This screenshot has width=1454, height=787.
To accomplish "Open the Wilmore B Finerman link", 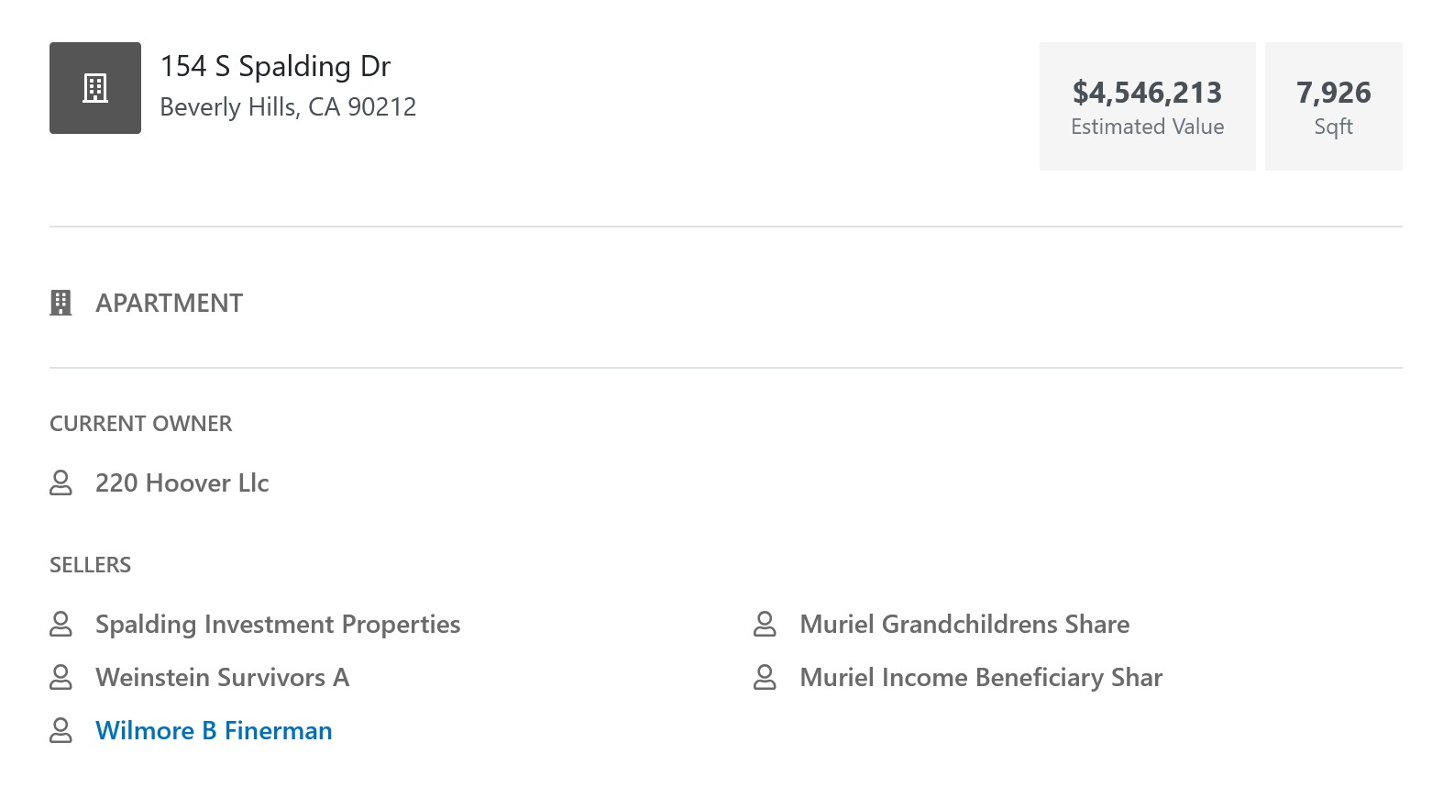I will tap(214, 730).
